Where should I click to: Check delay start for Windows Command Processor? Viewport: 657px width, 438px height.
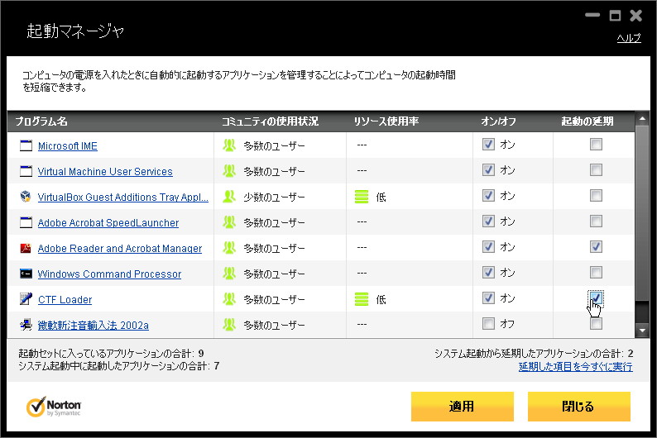click(x=596, y=273)
